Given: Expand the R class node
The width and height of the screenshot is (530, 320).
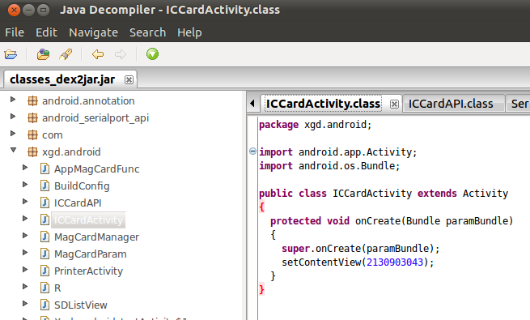Looking at the screenshot, I should tap(25, 286).
